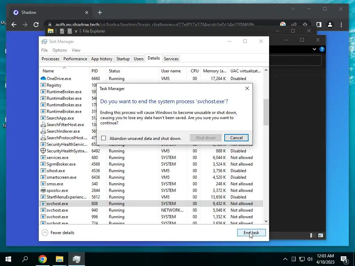
Task: Select the OneDrive.exe cloud icon
Action: point(43,79)
